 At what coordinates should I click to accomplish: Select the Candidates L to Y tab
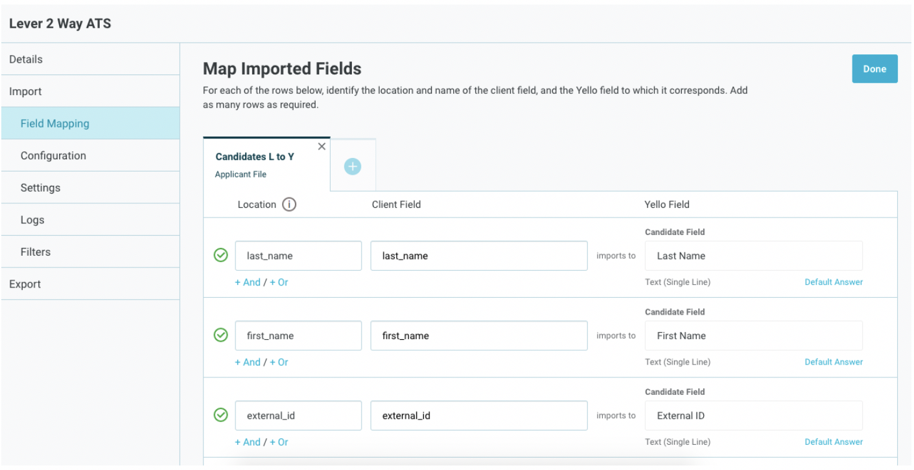coord(255,157)
